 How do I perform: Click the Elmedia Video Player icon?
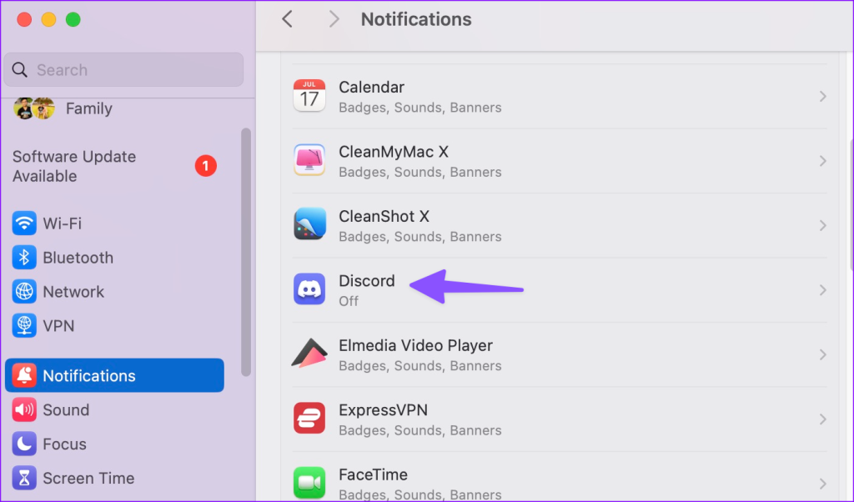pyautogui.click(x=309, y=354)
